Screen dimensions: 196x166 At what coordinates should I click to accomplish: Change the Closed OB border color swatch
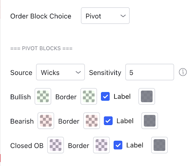point(101,145)
